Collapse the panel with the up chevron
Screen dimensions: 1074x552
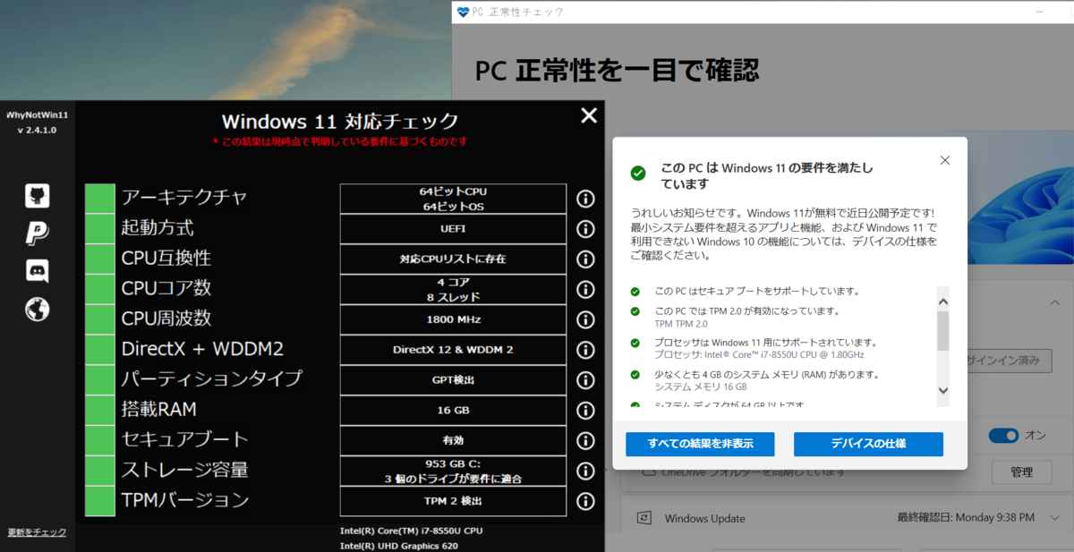(x=1053, y=303)
